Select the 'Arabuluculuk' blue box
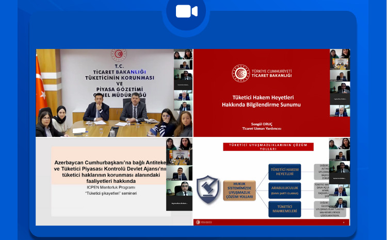The width and height of the screenshot is (387, 240). point(284,191)
